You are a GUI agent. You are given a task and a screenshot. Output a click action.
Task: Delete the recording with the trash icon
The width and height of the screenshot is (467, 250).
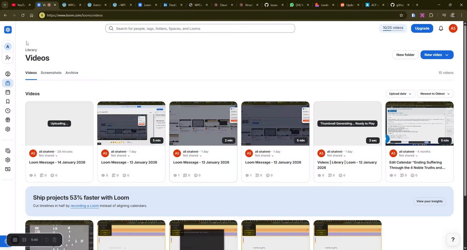[x=54, y=240]
